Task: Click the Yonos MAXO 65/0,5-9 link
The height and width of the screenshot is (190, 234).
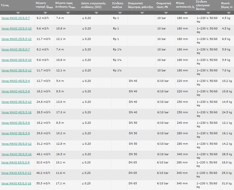Action: coord(16,162)
